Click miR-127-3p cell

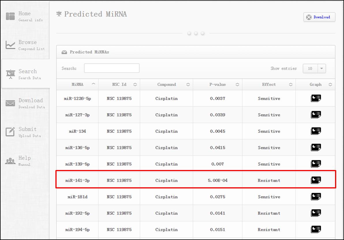(77, 115)
